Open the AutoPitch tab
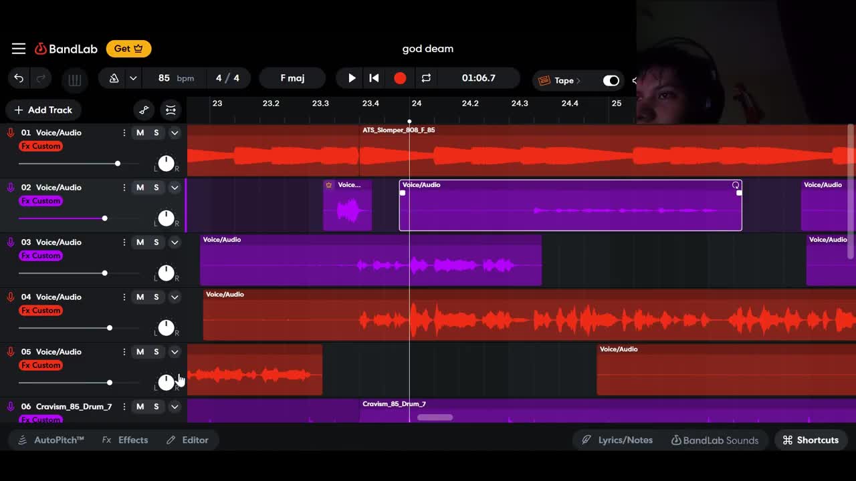The width and height of the screenshot is (856, 481). click(51, 440)
